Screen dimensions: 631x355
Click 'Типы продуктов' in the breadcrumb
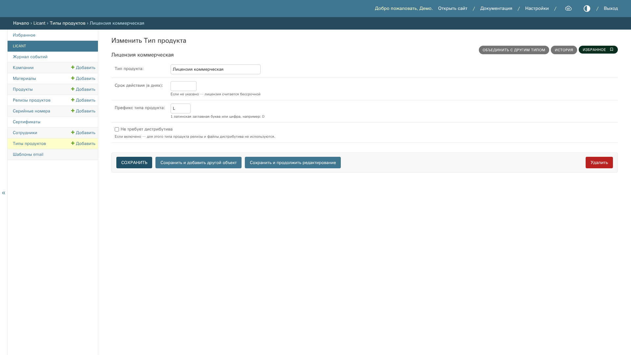(x=68, y=23)
